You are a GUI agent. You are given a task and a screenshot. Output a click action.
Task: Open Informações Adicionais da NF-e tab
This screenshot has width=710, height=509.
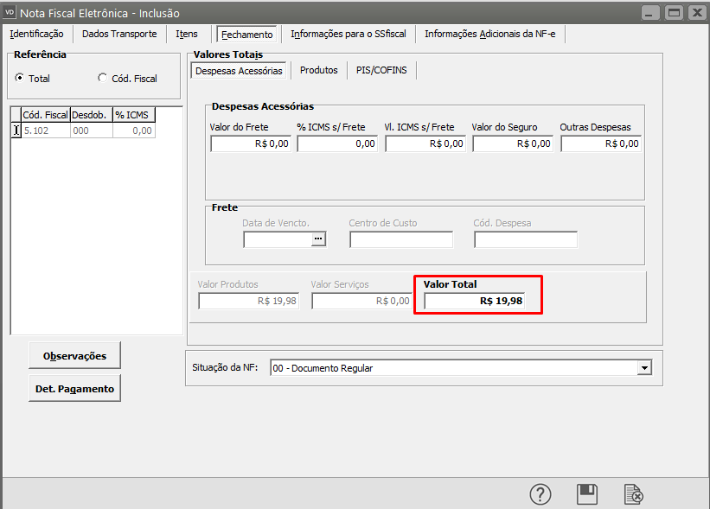(x=489, y=34)
